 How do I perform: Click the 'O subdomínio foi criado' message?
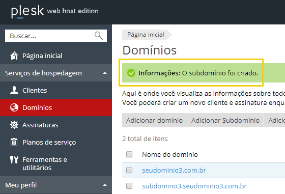220,73
